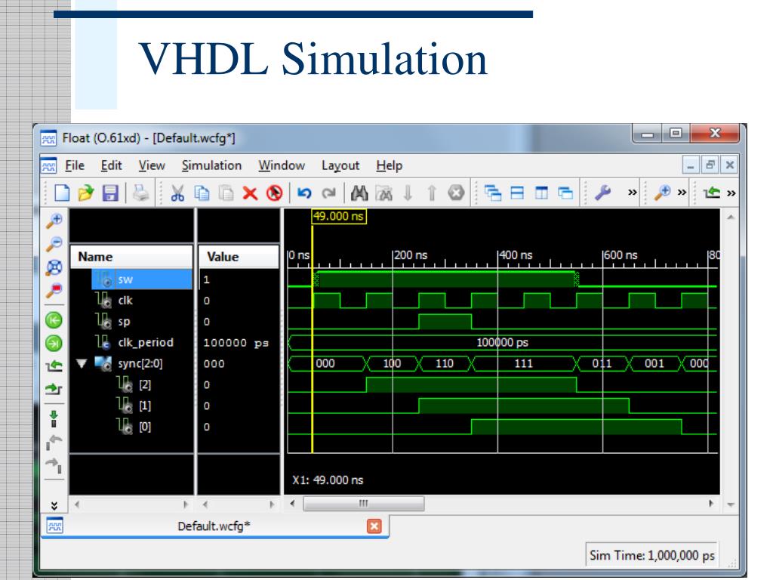Screen dimensions: 773x580
Task: Save the waveform configuration with floppy icon
Action: [110, 193]
